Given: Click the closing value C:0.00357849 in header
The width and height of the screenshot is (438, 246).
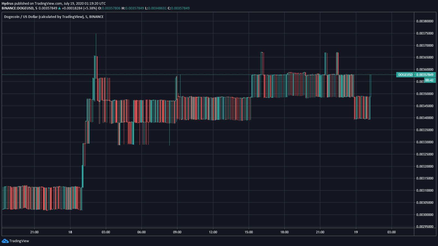Looking at the screenshot, I should click(x=179, y=8).
